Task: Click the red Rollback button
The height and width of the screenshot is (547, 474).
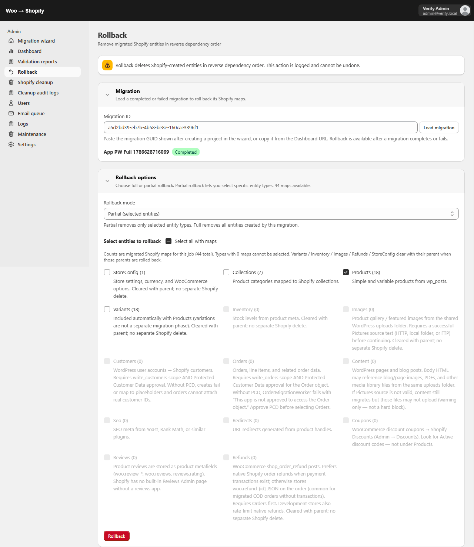Action: click(117, 536)
